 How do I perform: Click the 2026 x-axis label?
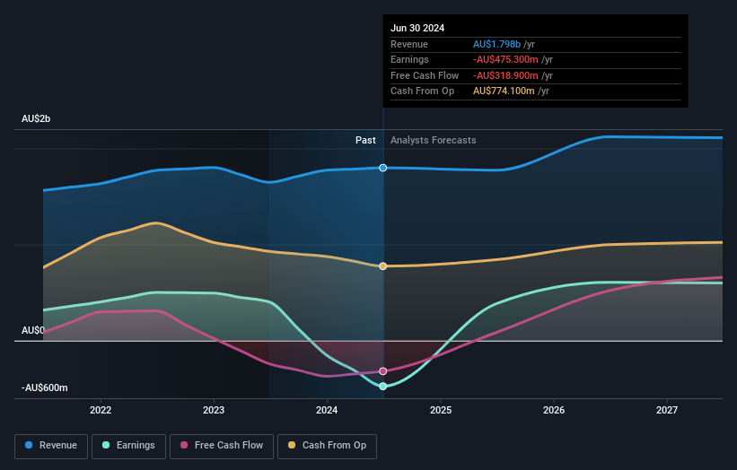coord(554,410)
